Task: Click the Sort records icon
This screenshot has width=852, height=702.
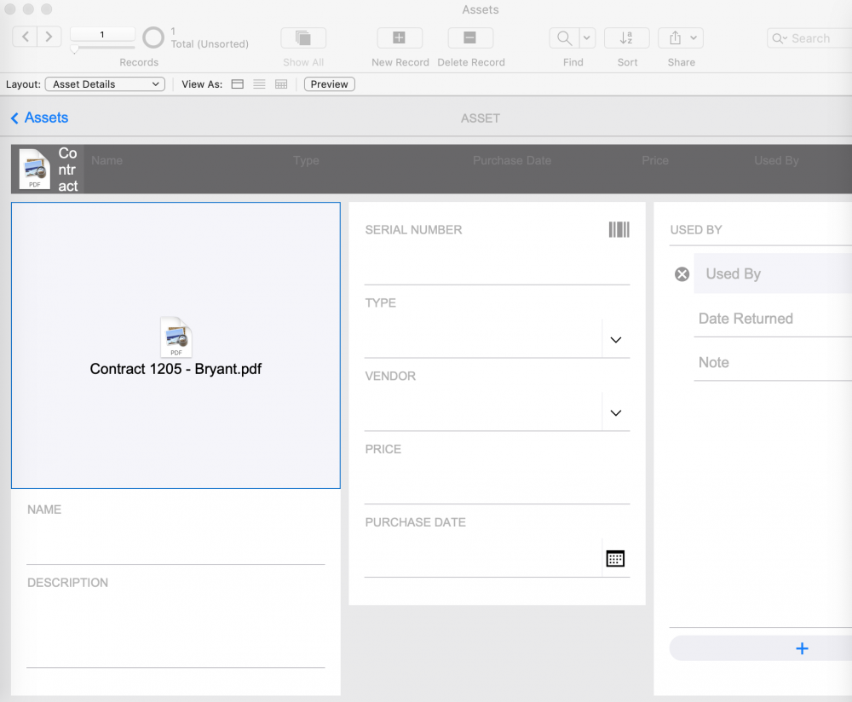Action: point(626,38)
